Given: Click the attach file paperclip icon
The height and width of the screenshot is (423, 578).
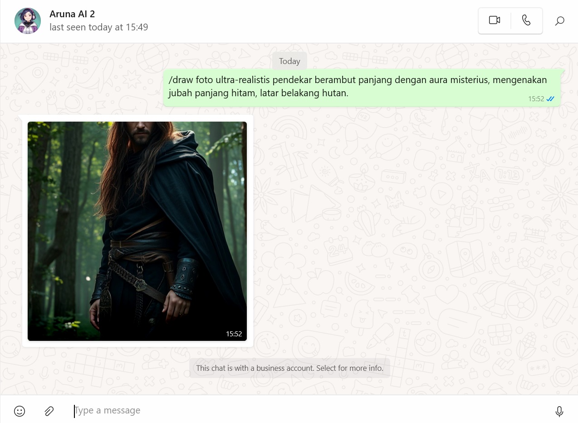Looking at the screenshot, I should pyautogui.click(x=49, y=411).
